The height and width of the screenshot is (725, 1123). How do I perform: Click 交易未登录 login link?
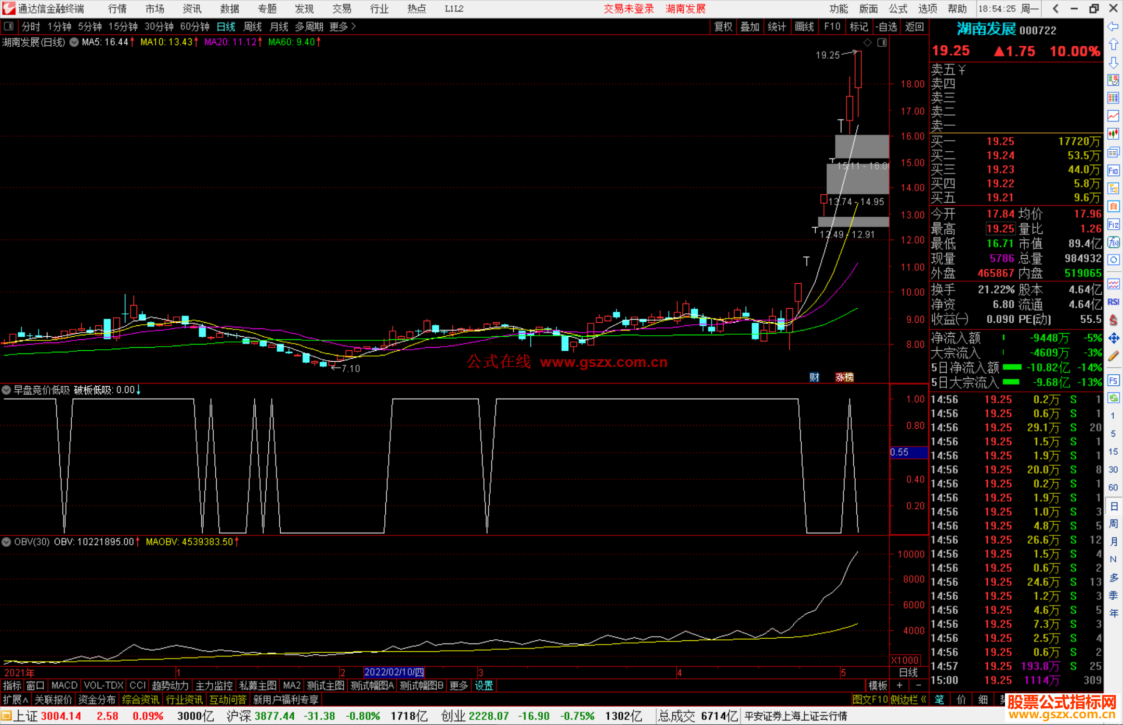629,9
